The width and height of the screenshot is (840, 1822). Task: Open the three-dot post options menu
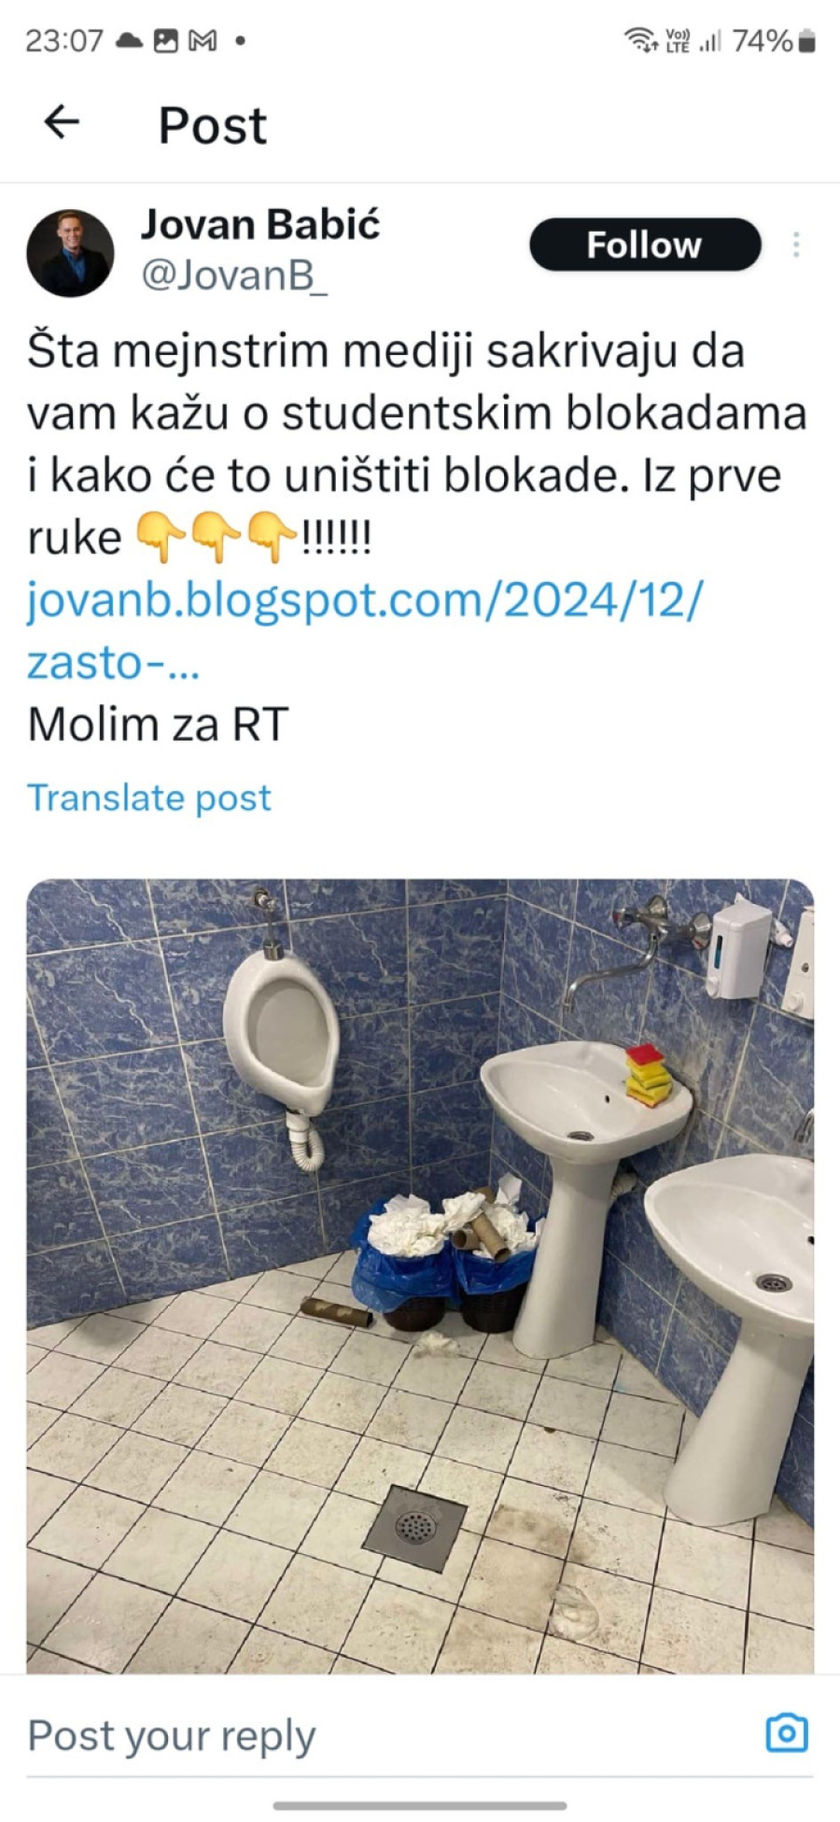(795, 245)
